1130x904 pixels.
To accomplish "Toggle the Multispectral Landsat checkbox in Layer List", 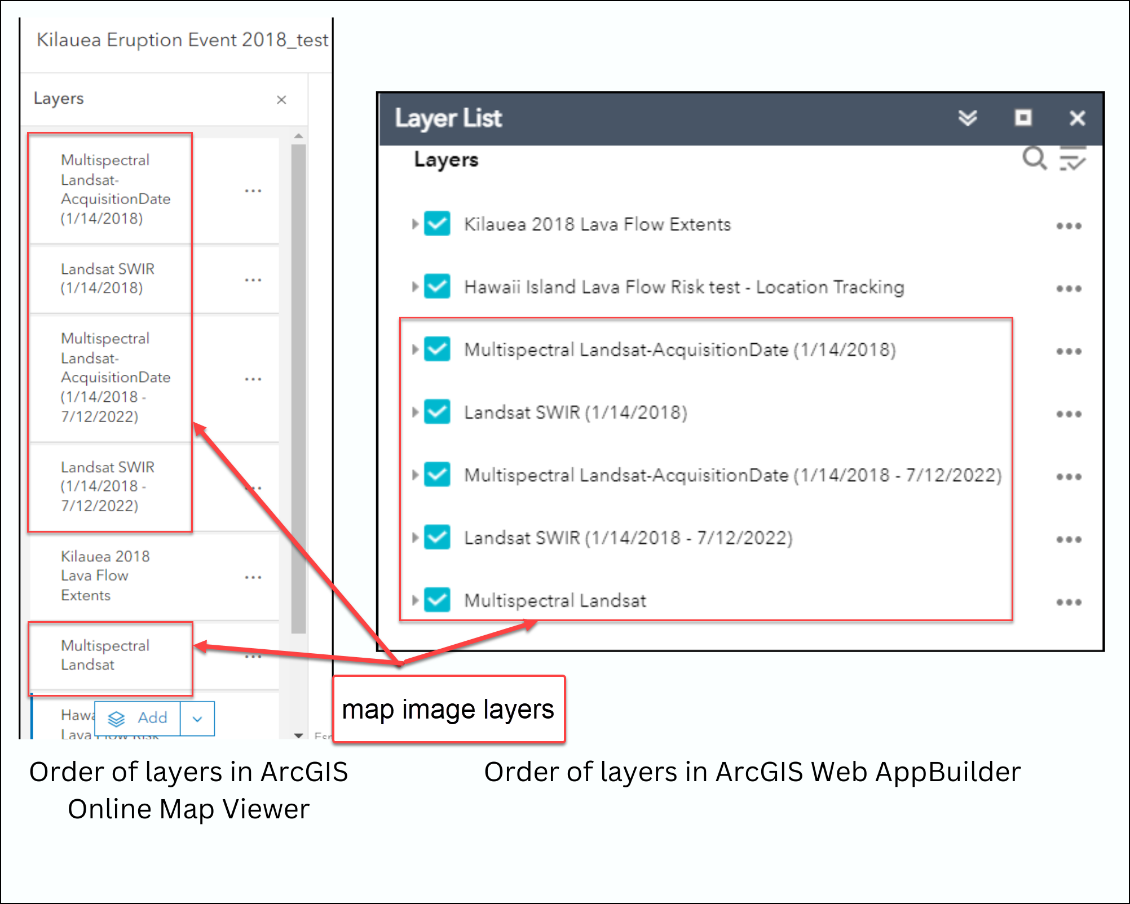I will (x=437, y=600).
